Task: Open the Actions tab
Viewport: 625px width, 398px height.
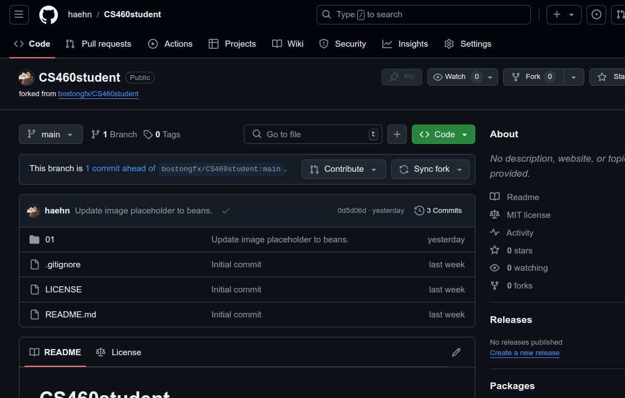Action: (x=170, y=44)
